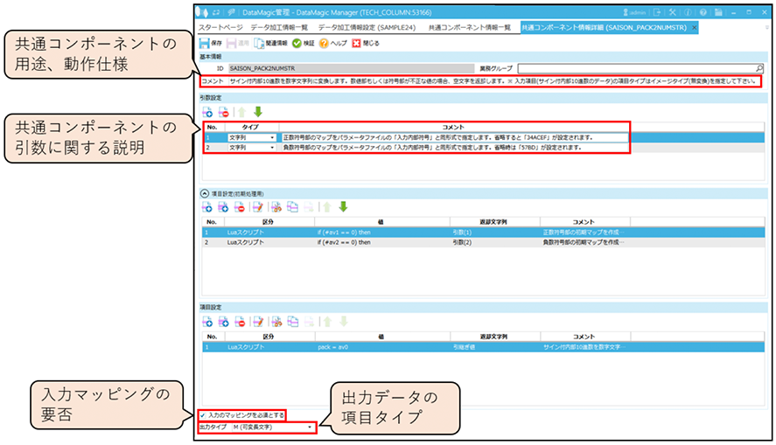This screenshot has width=776, height=445.
Task: Click the red delete-row icon under 引数設定
Action: click(223, 112)
